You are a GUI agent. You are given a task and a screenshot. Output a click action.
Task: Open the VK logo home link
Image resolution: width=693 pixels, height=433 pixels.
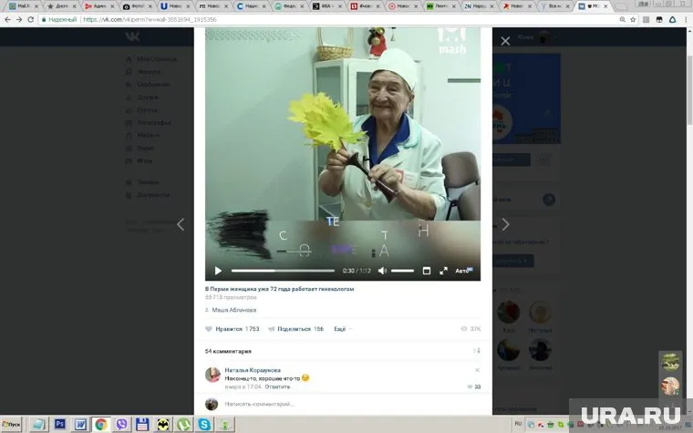point(132,37)
